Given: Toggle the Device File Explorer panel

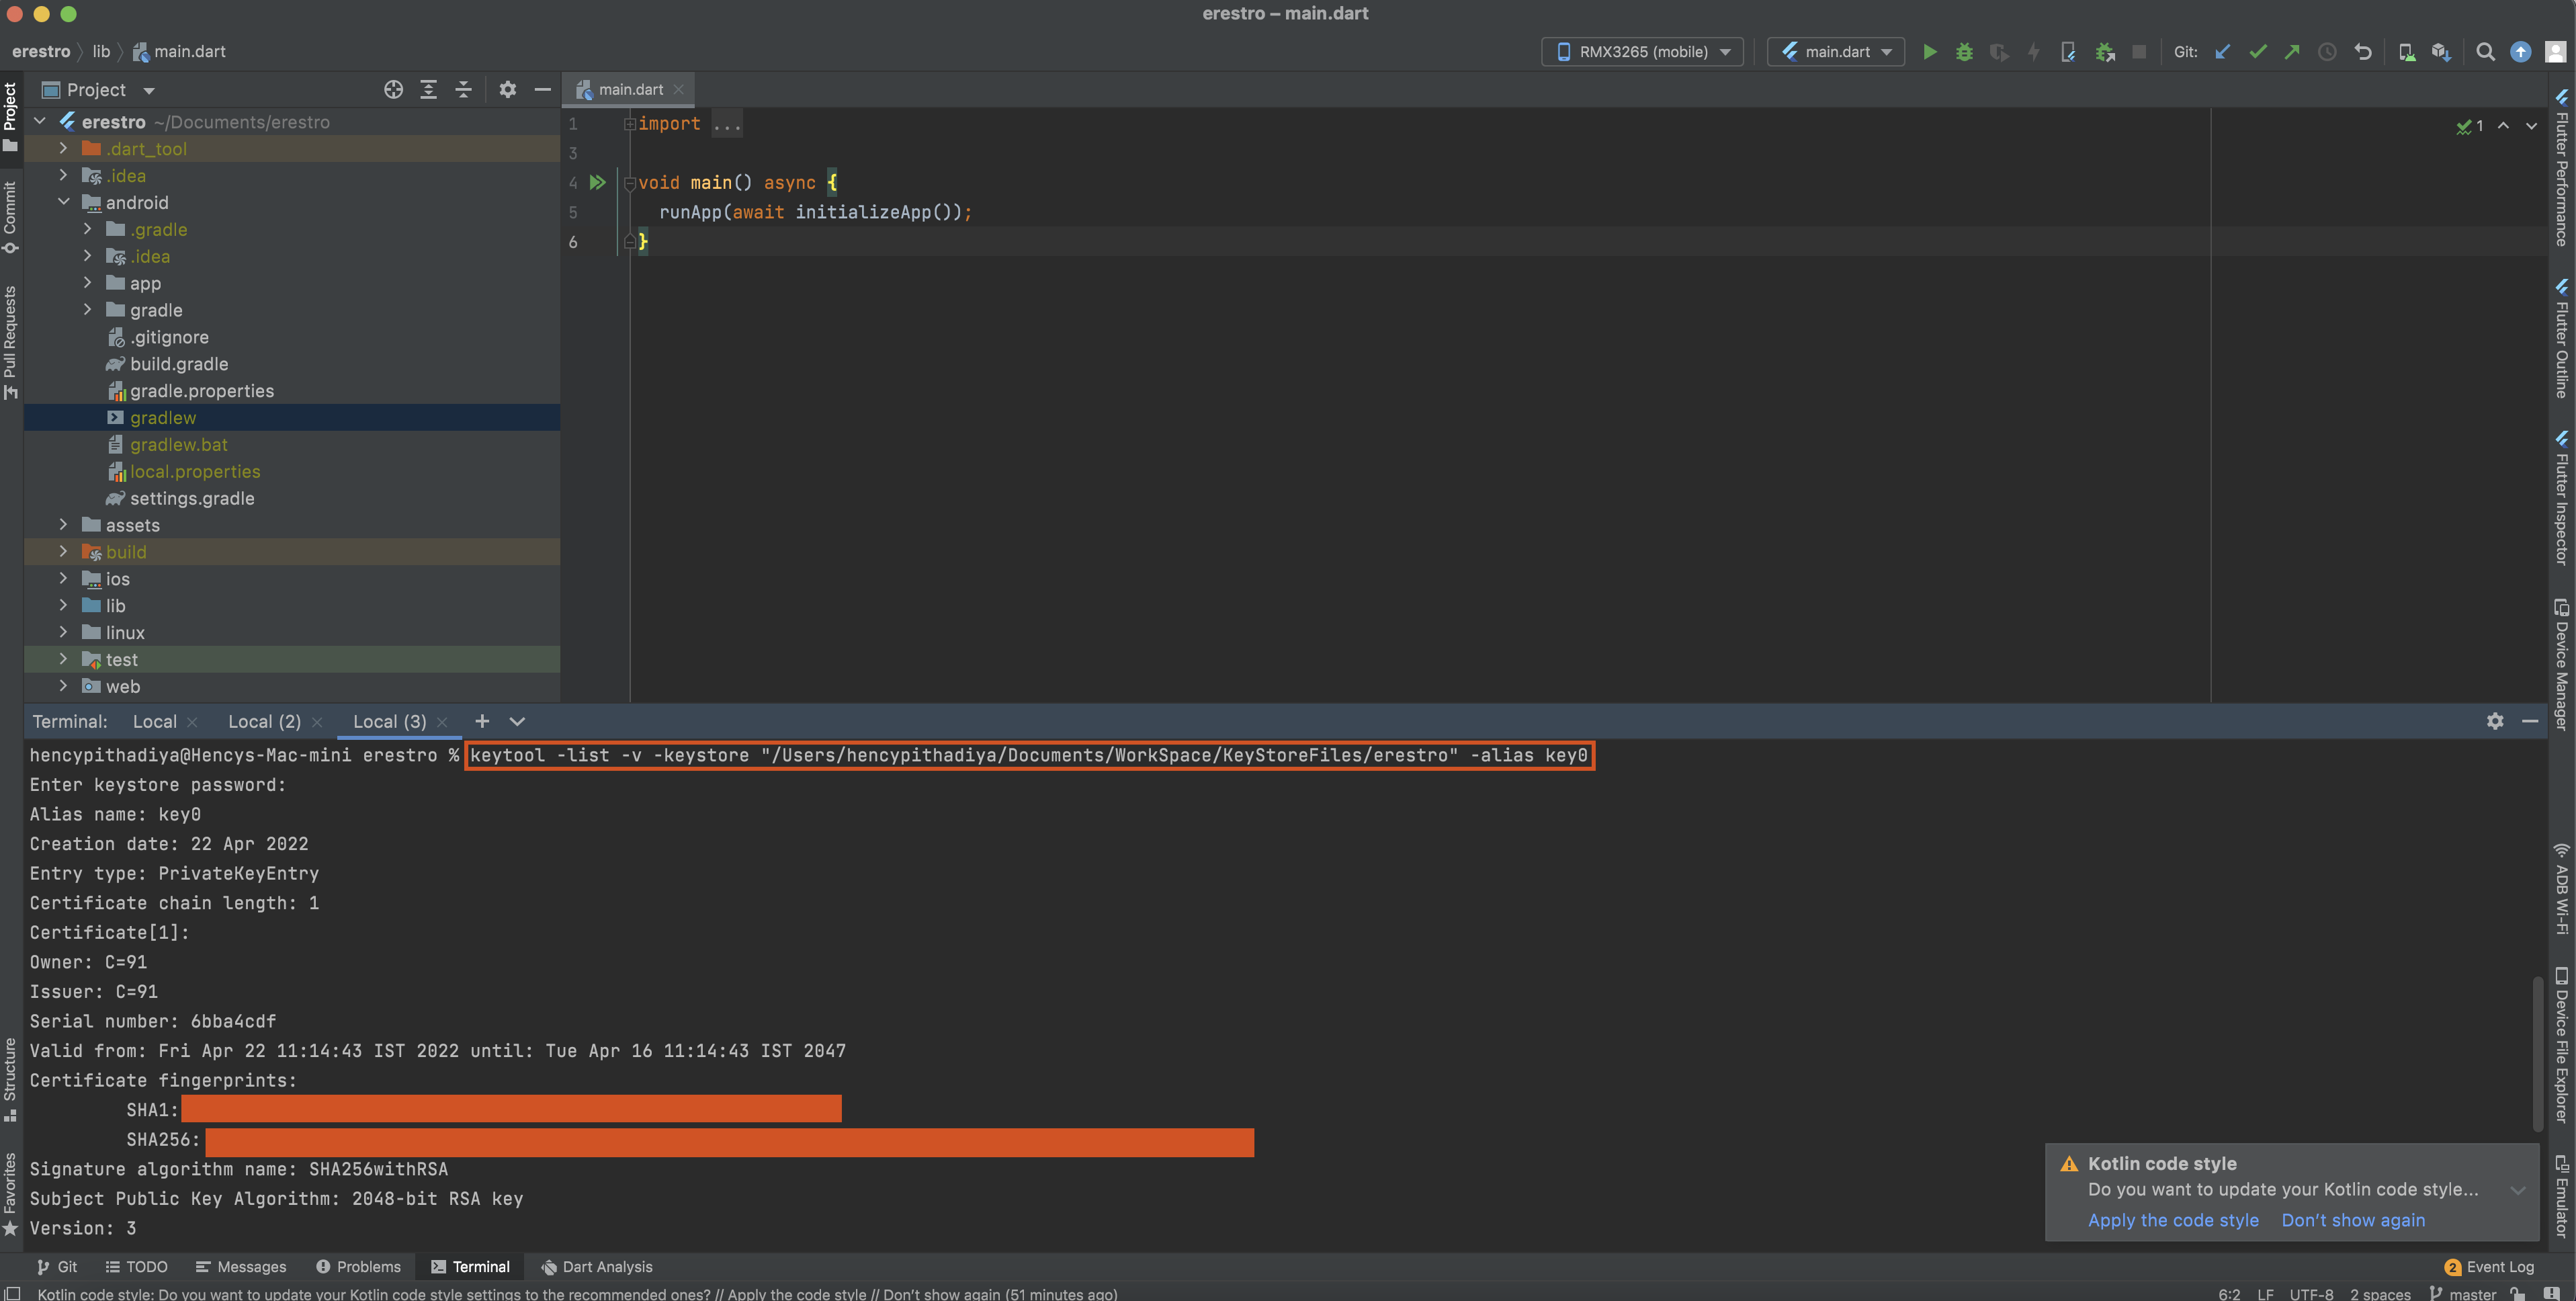Looking at the screenshot, I should [x=2562, y=1045].
